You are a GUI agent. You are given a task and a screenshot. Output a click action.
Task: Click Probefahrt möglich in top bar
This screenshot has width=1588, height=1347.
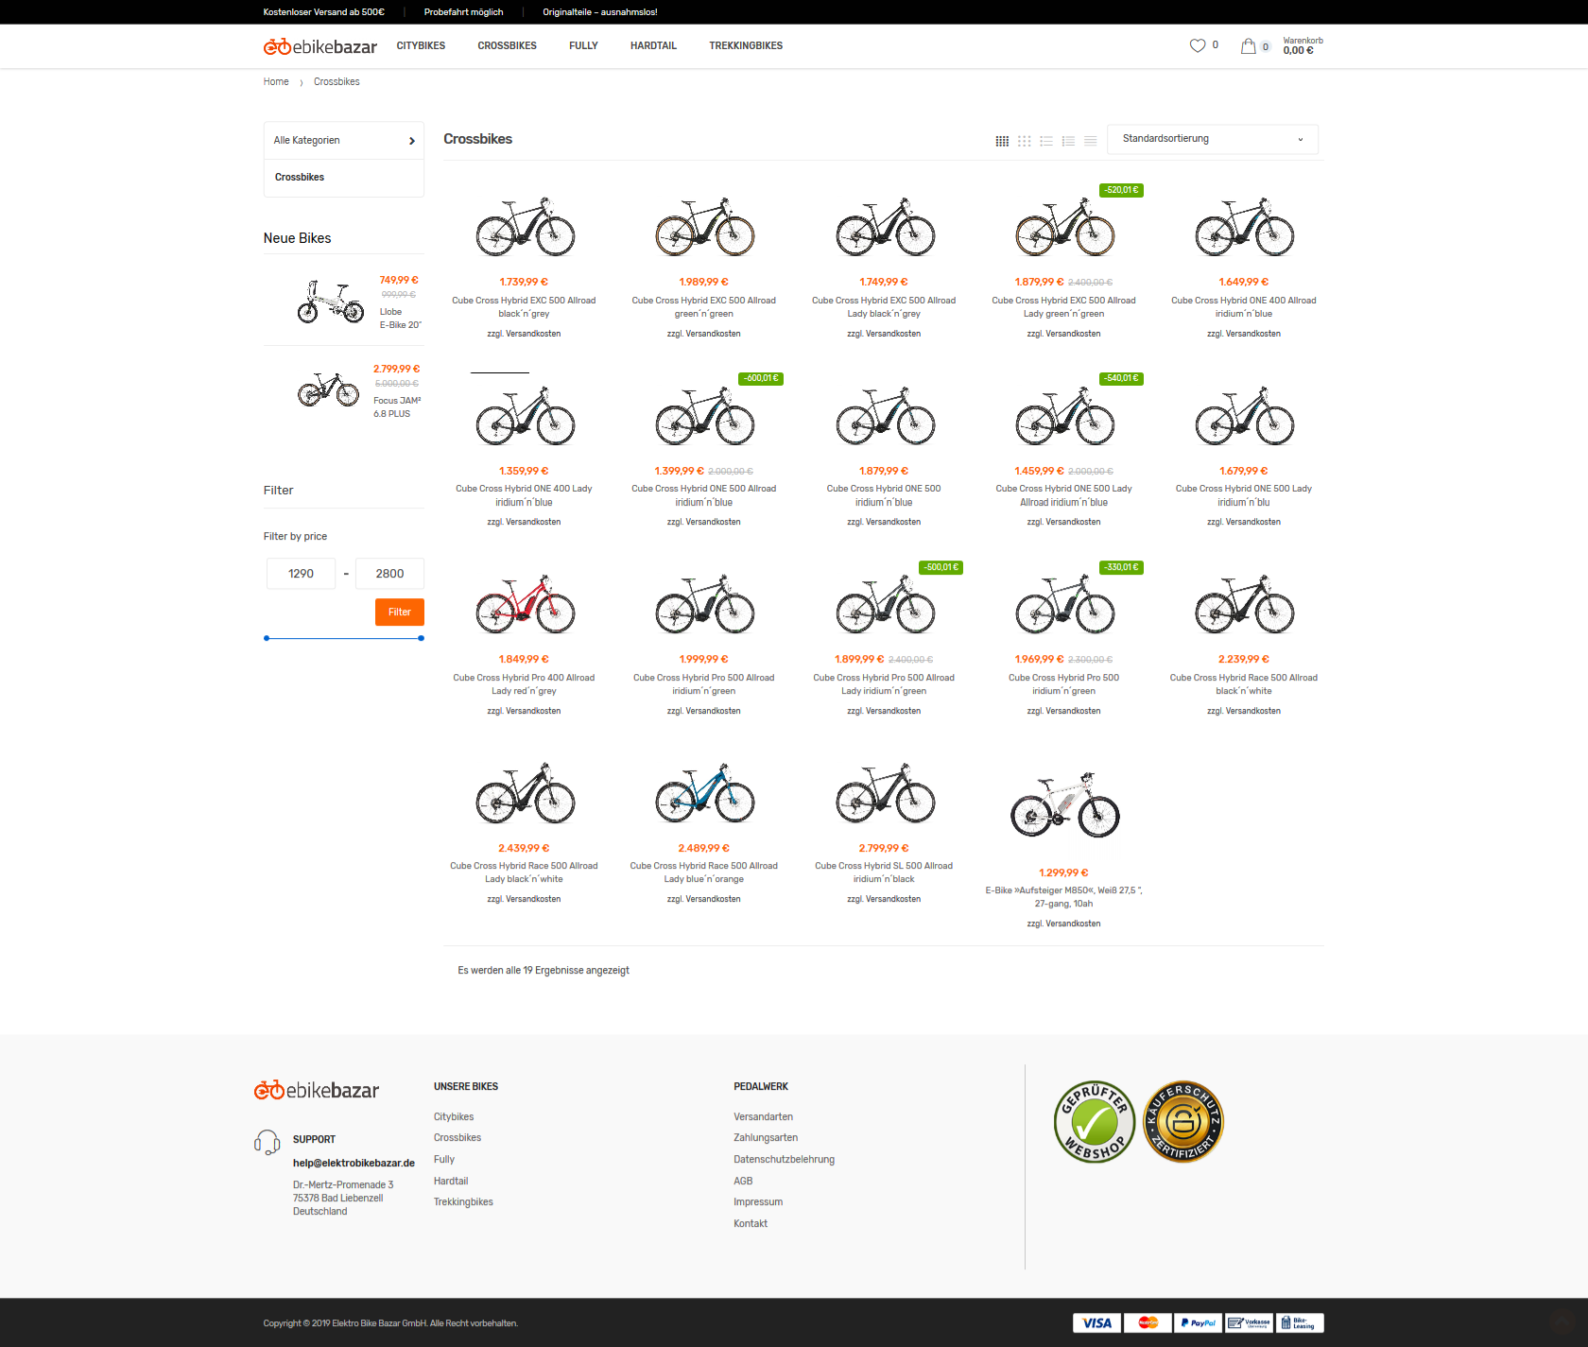click(x=463, y=12)
